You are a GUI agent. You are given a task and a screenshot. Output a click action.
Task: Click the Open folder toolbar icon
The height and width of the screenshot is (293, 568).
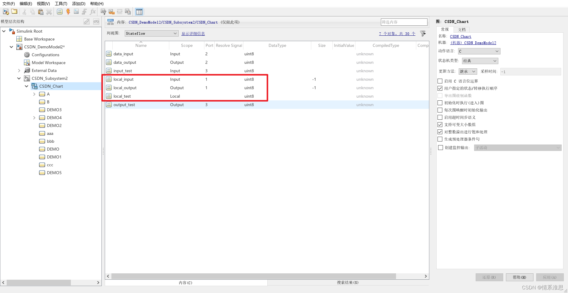[14, 11]
